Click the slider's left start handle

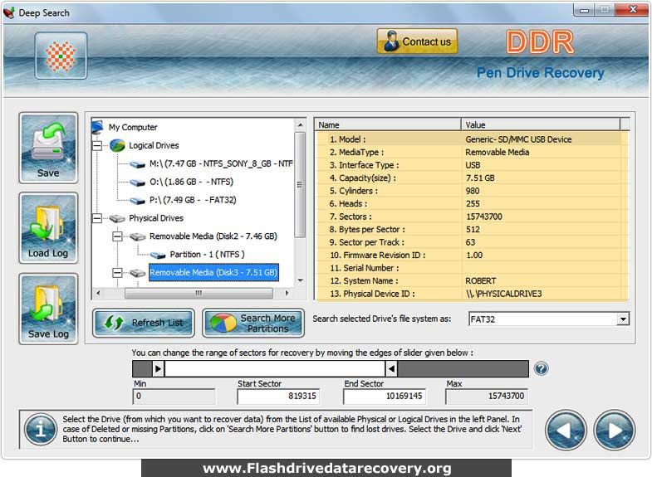click(158, 368)
